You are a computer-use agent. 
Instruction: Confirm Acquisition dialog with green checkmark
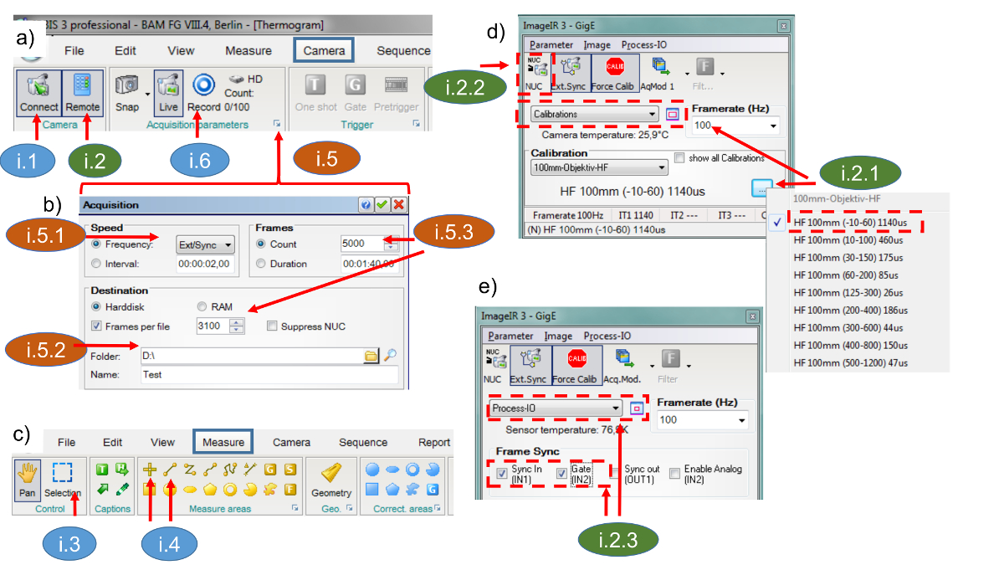[382, 205]
